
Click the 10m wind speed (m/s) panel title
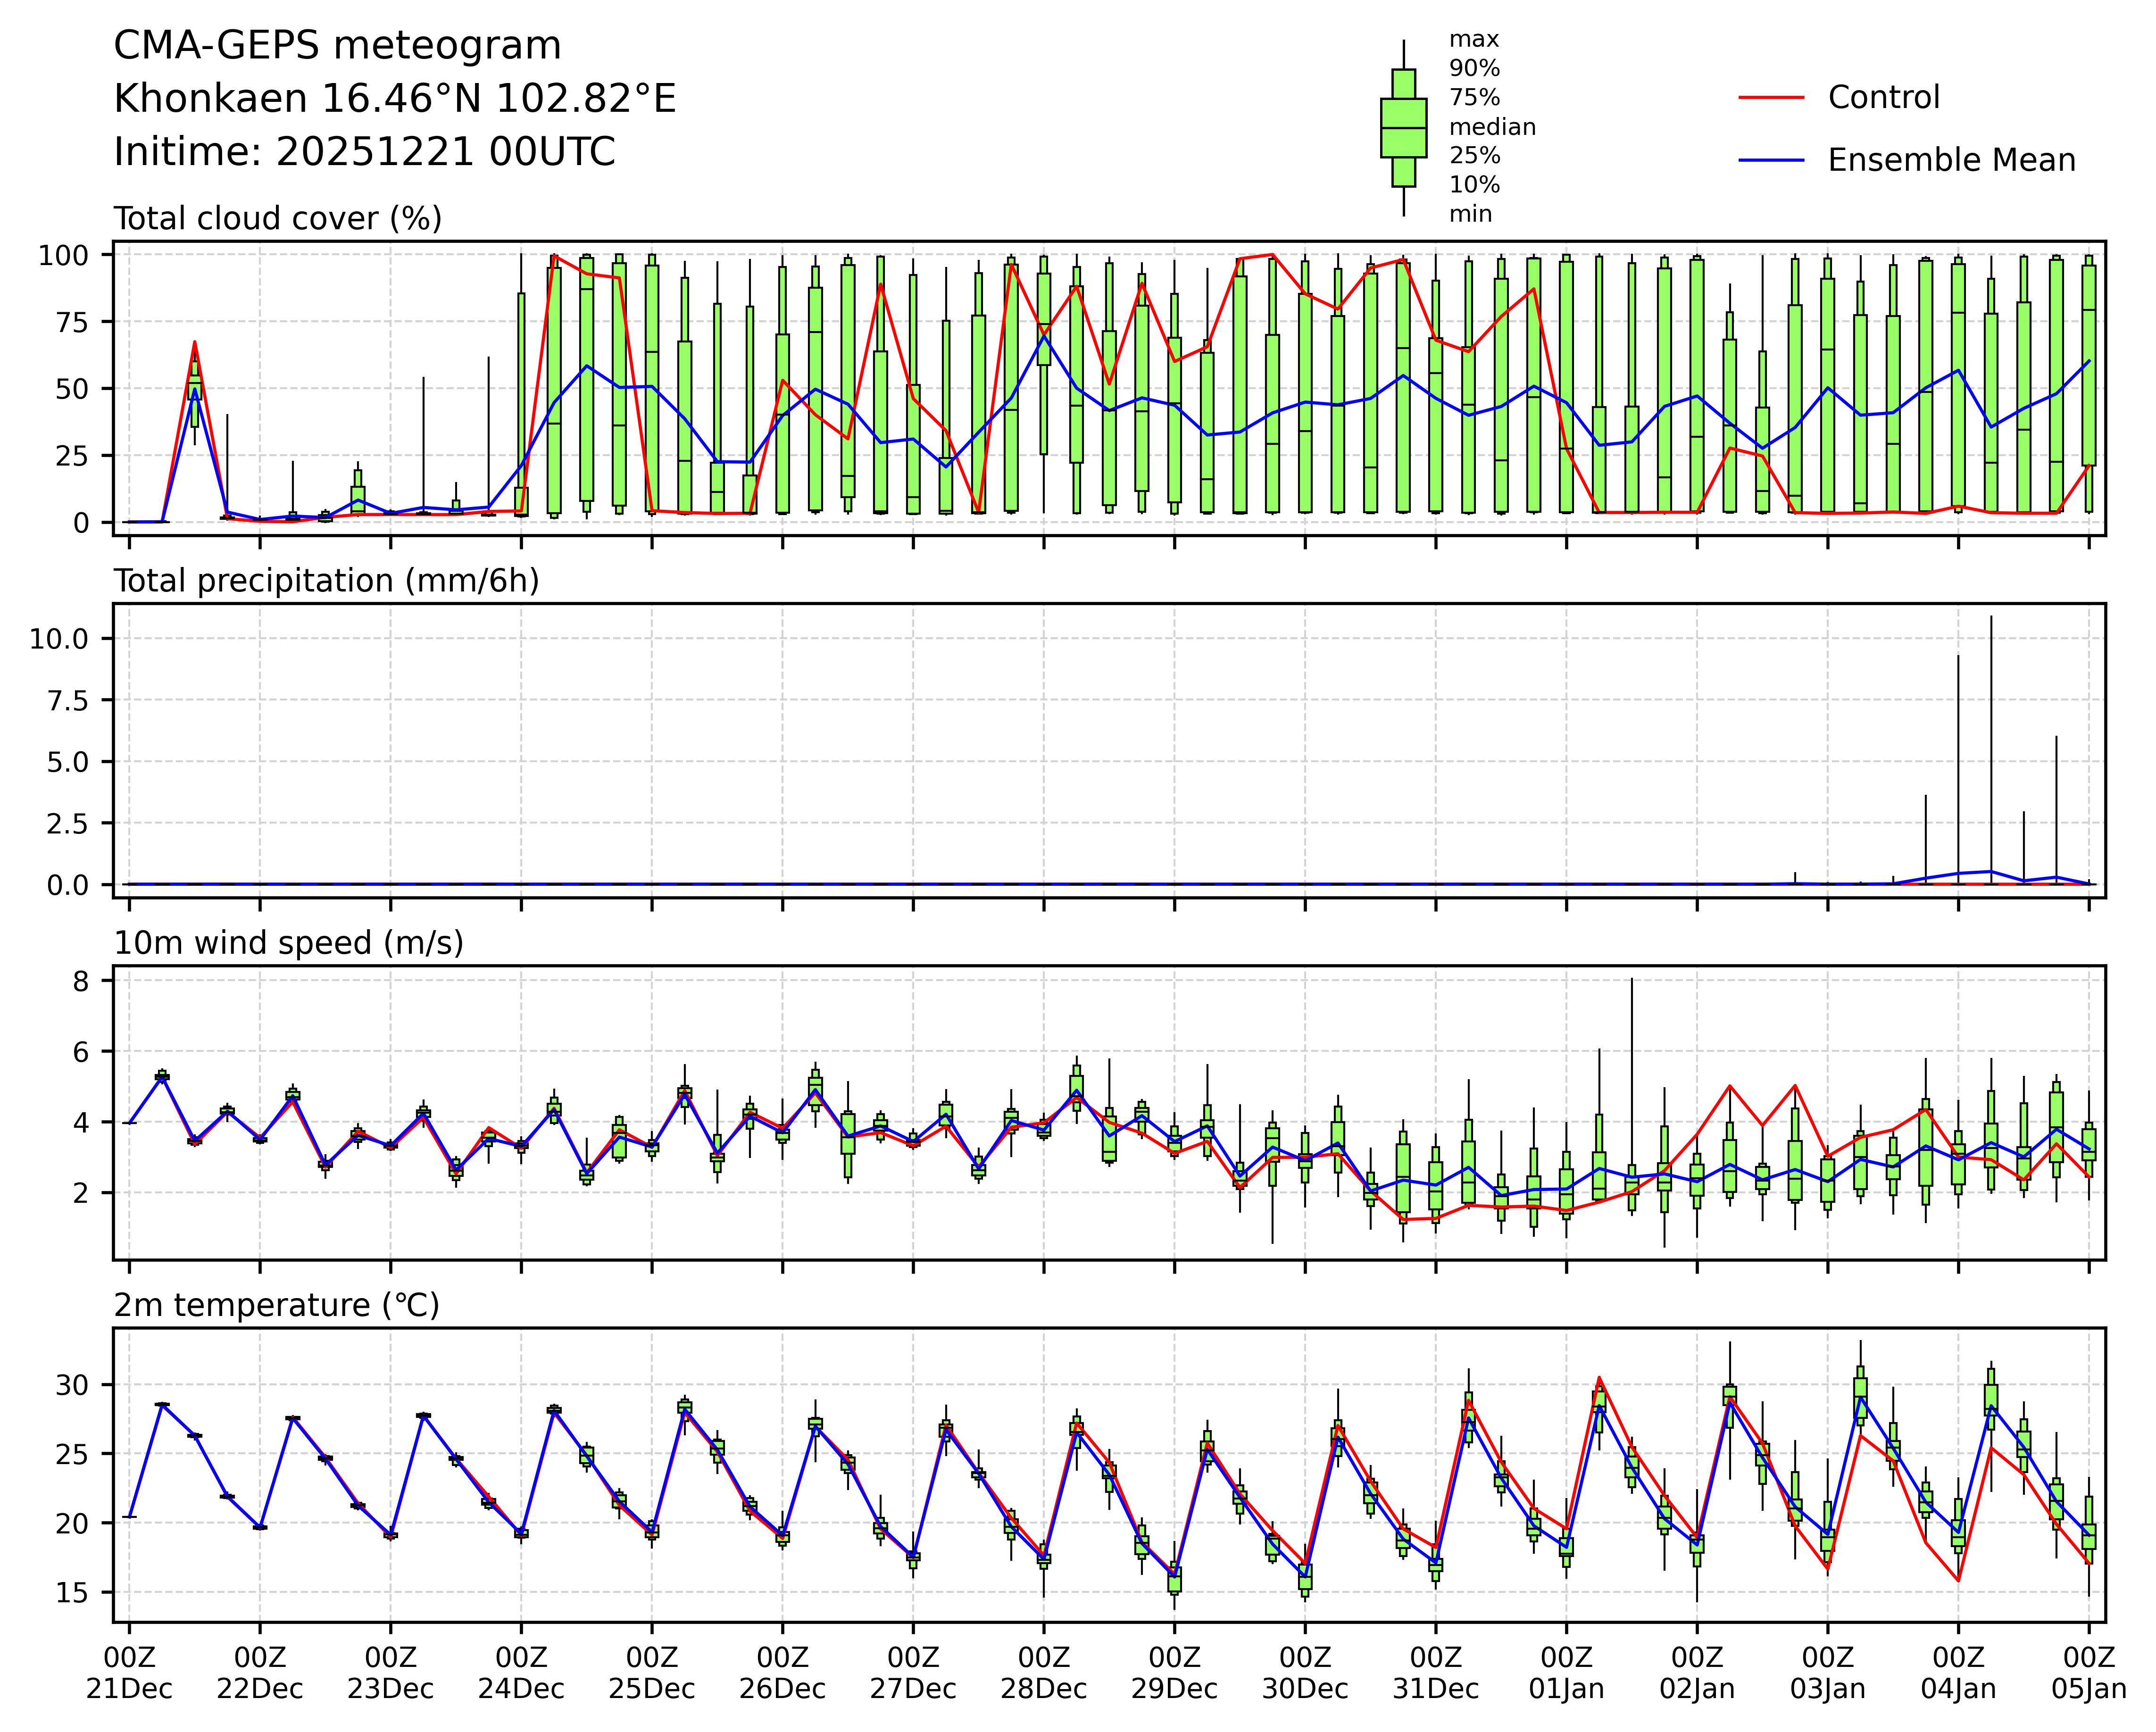(x=288, y=942)
